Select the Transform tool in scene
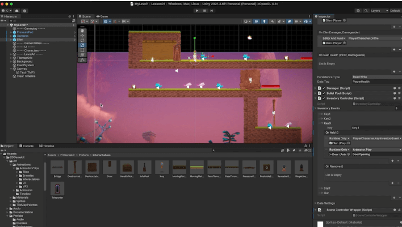Viewport: 402px width, 227px height. pyautogui.click(x=82, y=55)
